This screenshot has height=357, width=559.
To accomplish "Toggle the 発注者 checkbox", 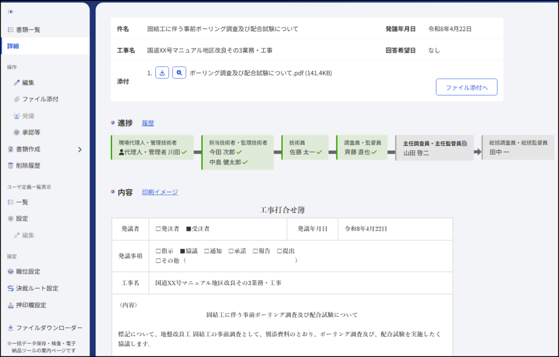I will pos(158,229).
